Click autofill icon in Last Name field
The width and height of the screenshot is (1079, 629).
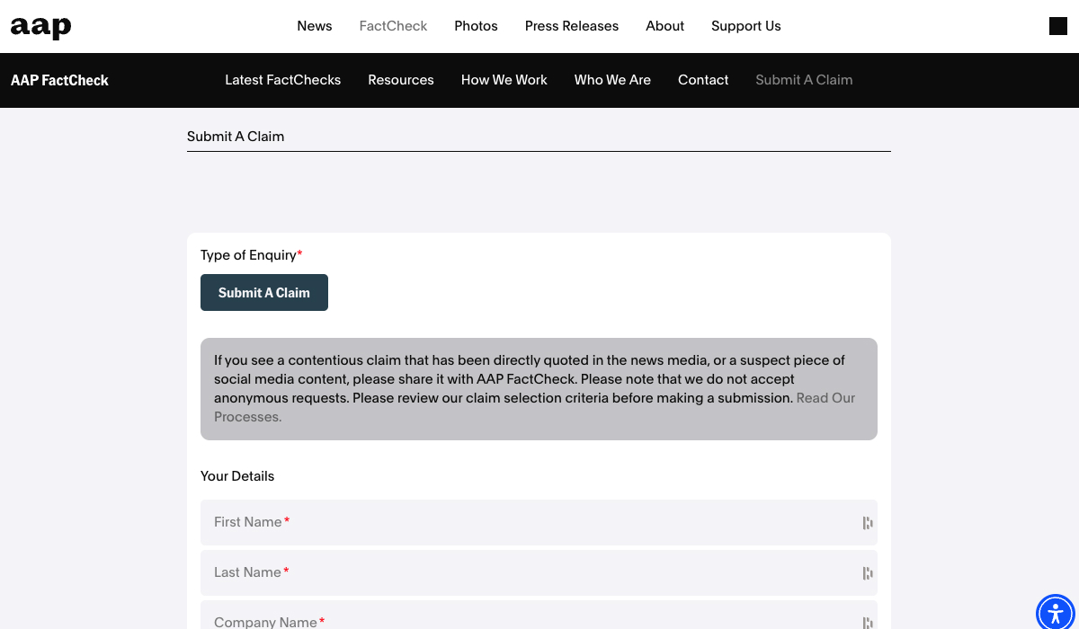[x=868, y=573]
